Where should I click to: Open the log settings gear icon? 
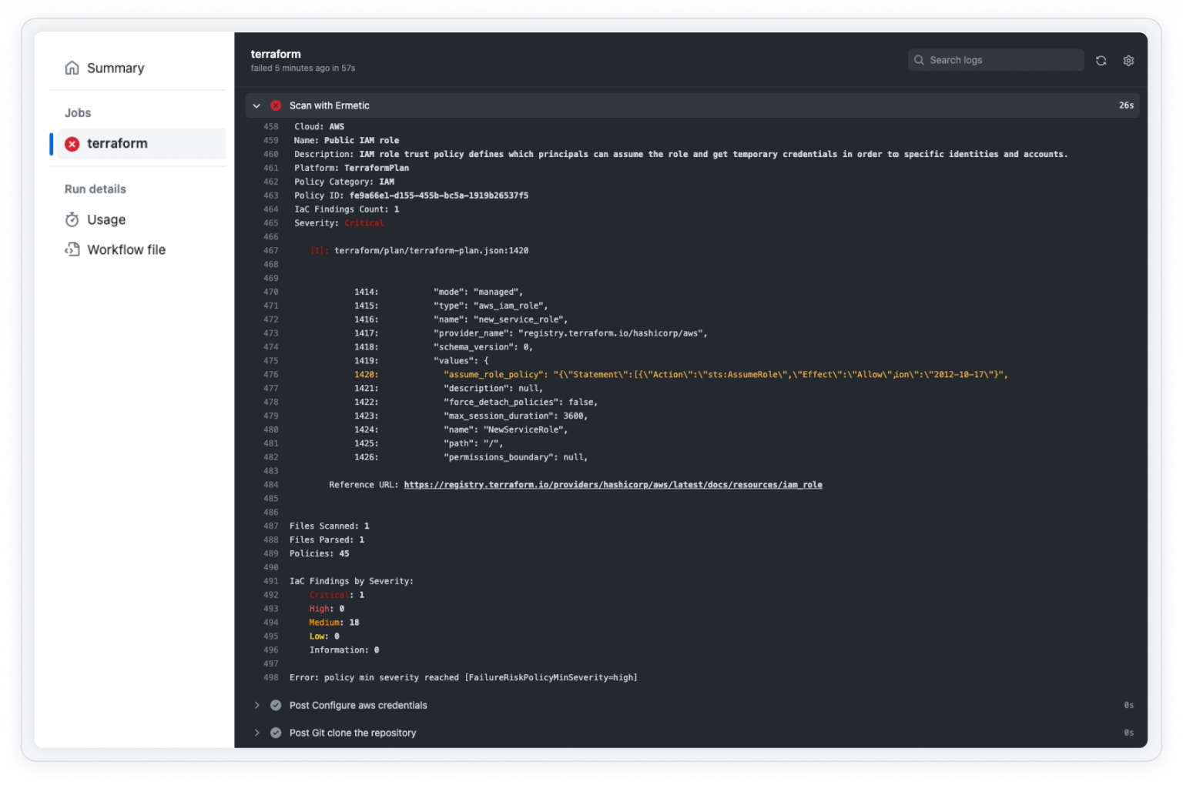(x=1128, y=60)
